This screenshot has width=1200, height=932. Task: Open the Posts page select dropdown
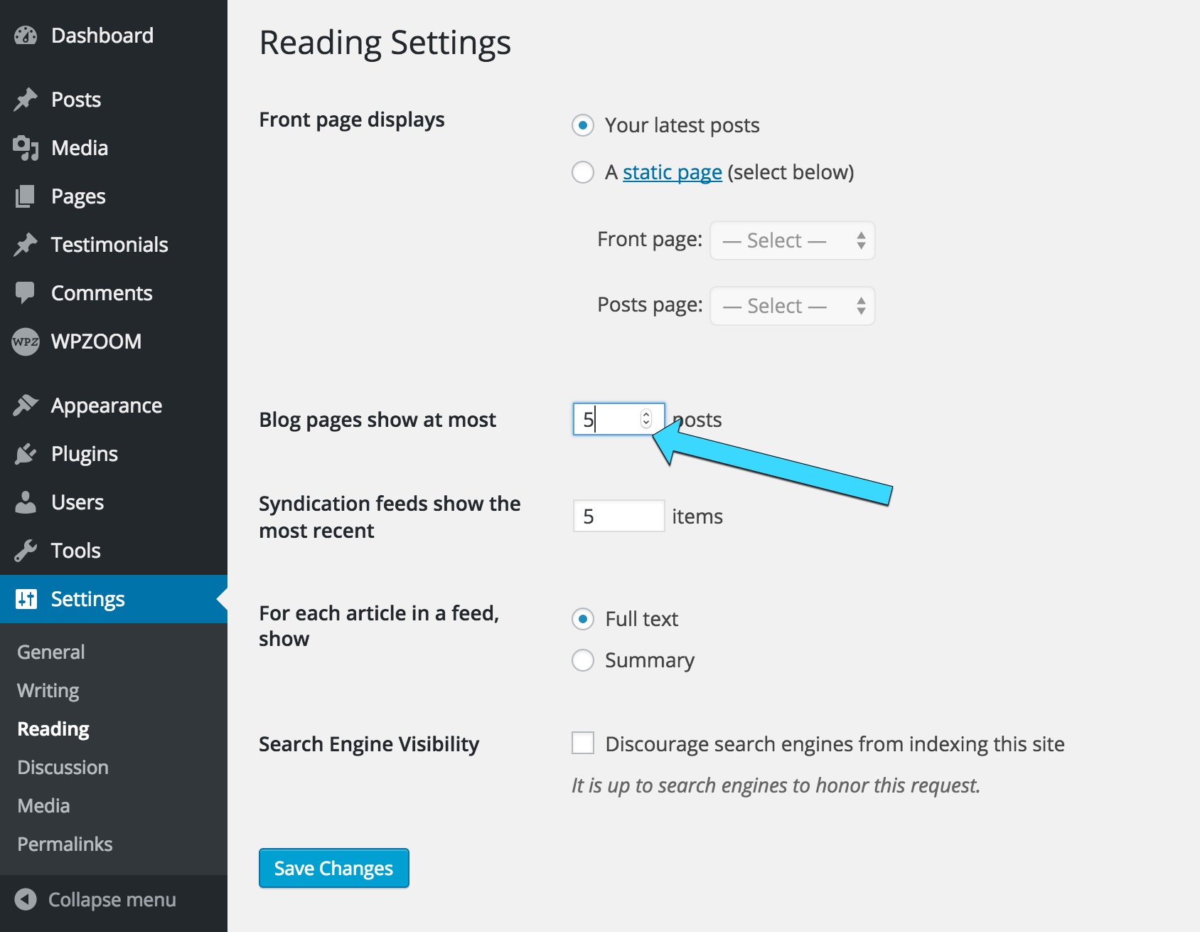pos(793,306)
